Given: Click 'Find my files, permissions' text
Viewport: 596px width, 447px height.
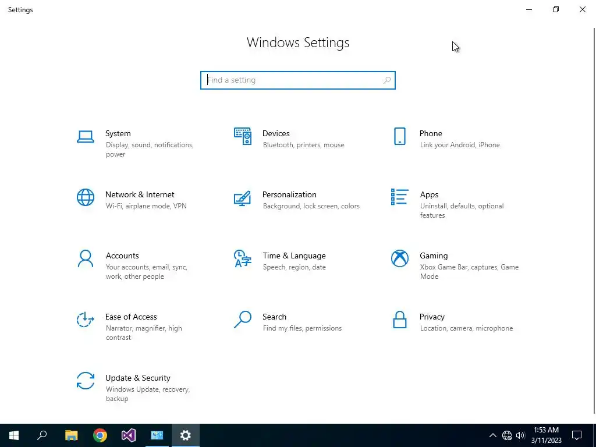Looking at the screenshot, I should [x=302, y=328].
